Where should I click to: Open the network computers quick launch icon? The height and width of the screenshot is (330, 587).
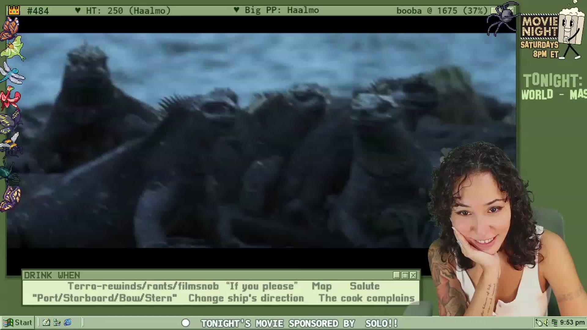(x=57, y=322)
